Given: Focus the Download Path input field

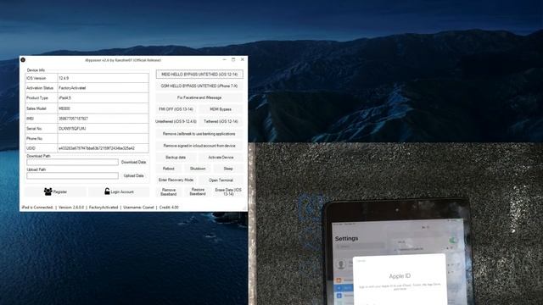Looking at the screenshot, I should pos(72,162).
